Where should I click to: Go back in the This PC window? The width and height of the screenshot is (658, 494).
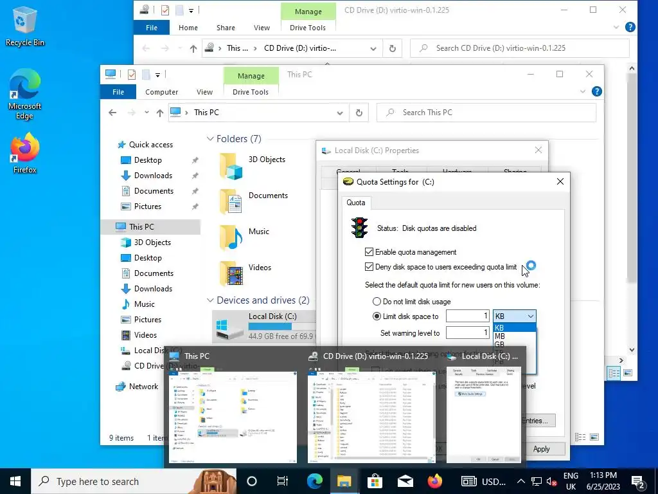[x=112, y=113]
